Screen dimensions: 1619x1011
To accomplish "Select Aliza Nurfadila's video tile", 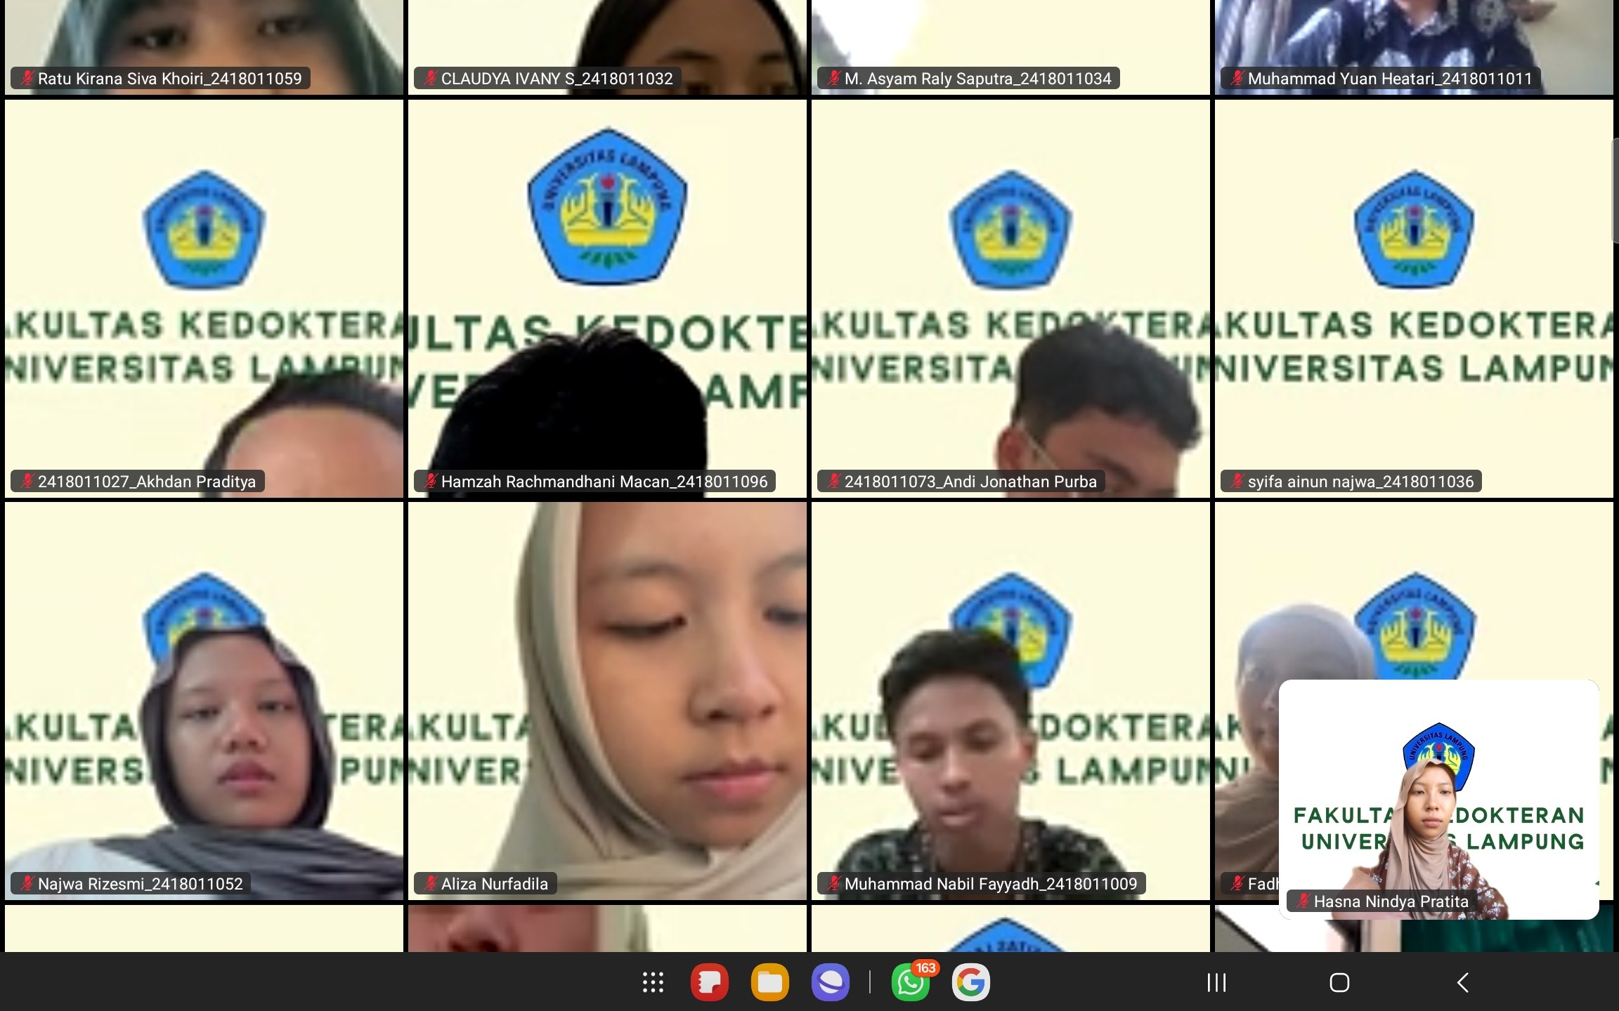I will pos(607,701).
